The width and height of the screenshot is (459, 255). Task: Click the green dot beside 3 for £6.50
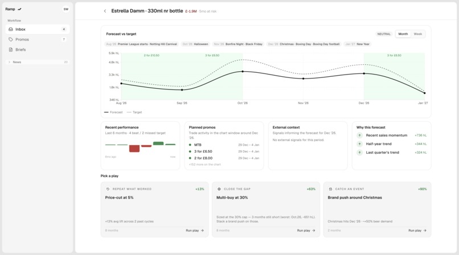(190, 151)
